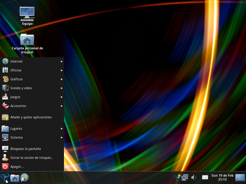Image resolution: width=246 pixels, height=184 pixels.
Task: Launch the web browser from taskbar
Action: point(24,178)
